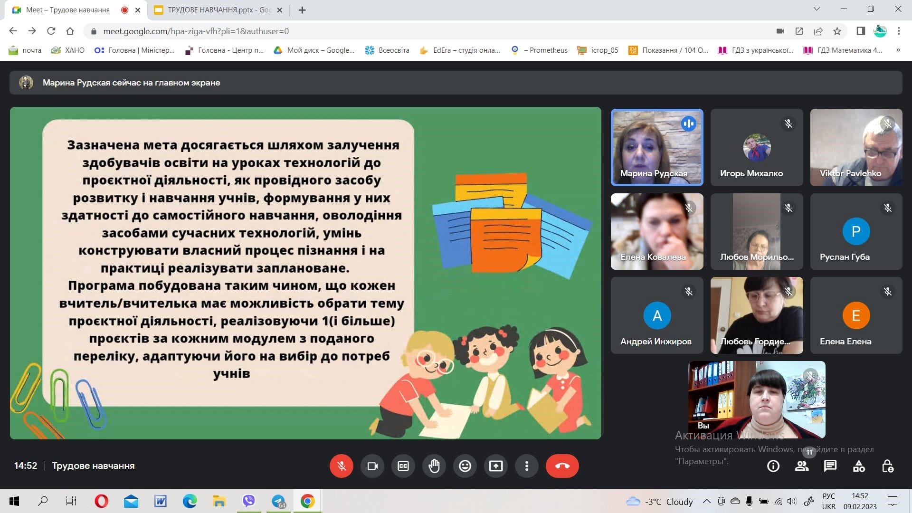Open the EdEra – студія онла... bookmark
This screenshot has height=513, width=912.
[460, 50]
